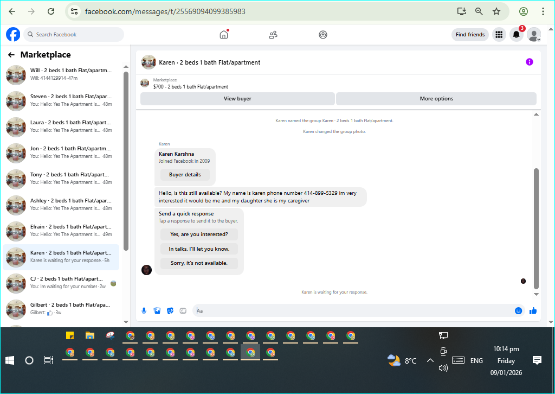The image size is (555, 394).
Task: Click the conversation list scrollbar thumb
Action: (x=126, y=161)
